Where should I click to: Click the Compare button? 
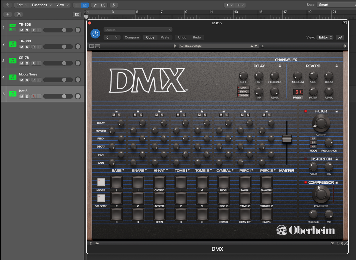pyautogui.click(x=132, y=38)
